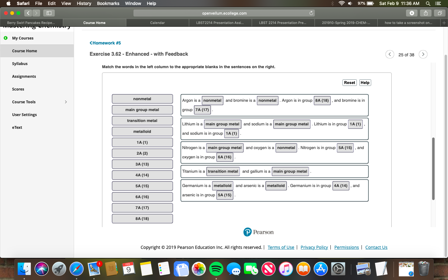Select the 3A (13) tile in the left column
The width and height of the screenshot is (448, 280).
tap(142, 164)
